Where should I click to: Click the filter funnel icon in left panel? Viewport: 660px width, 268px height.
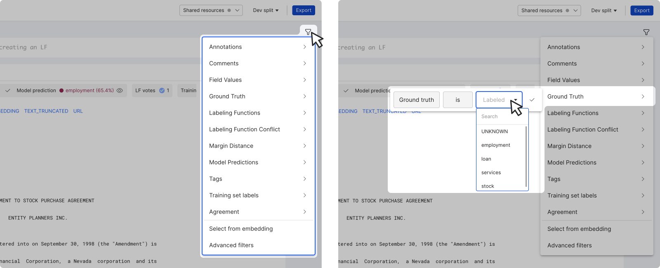[308, 32]
